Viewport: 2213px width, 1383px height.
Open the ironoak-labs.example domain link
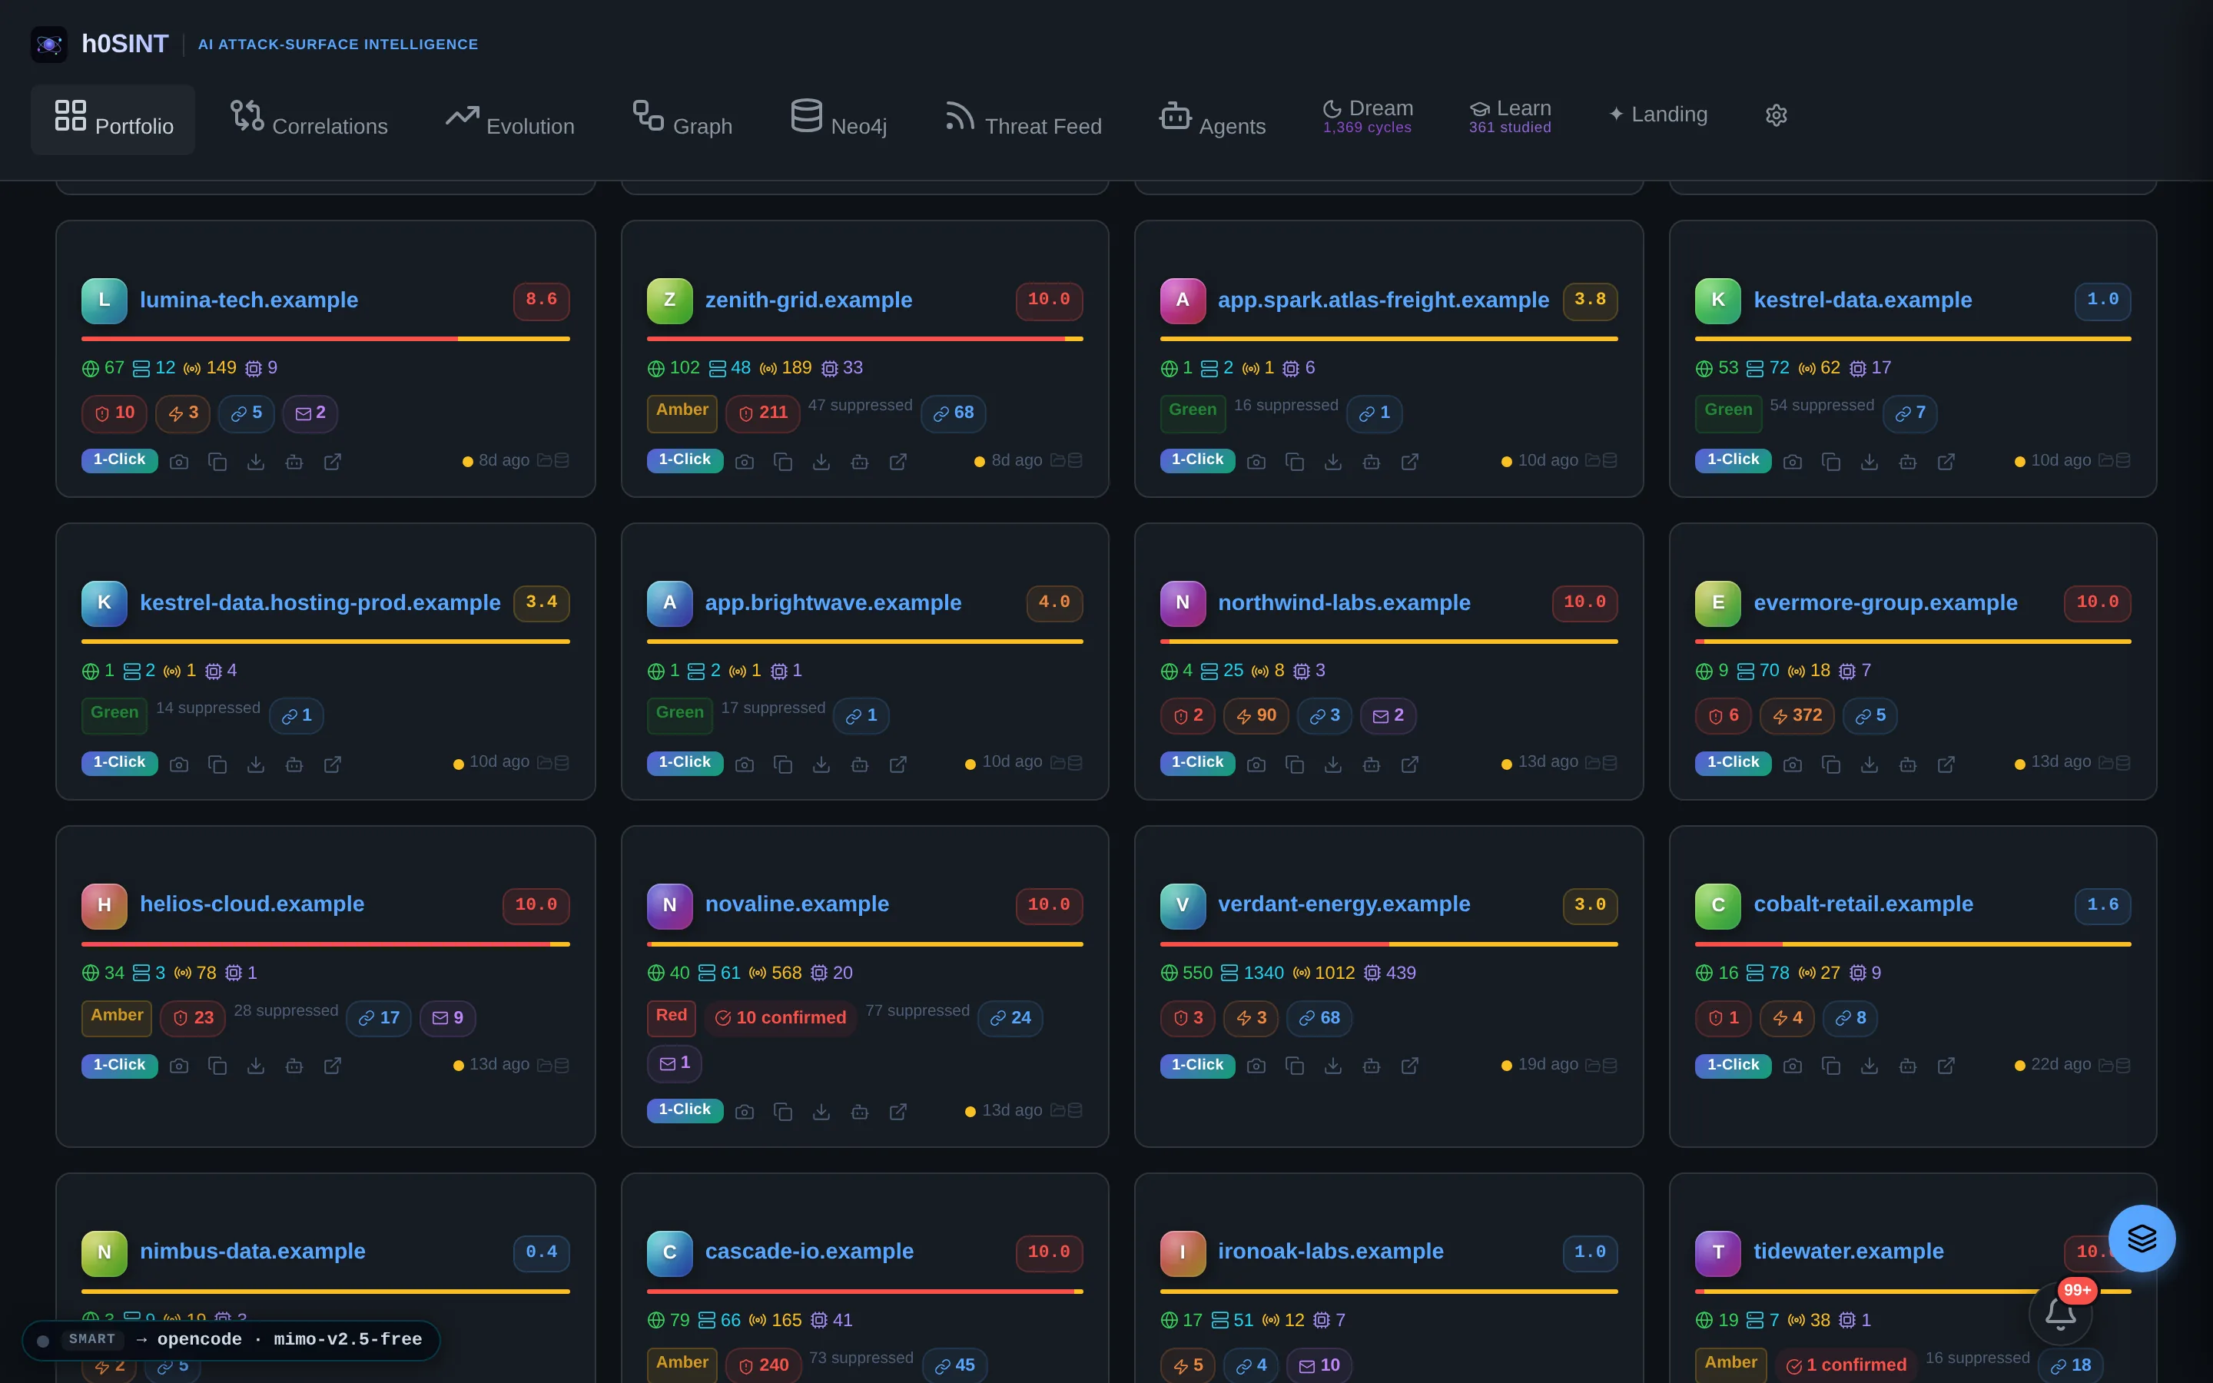[1331, 1252]
